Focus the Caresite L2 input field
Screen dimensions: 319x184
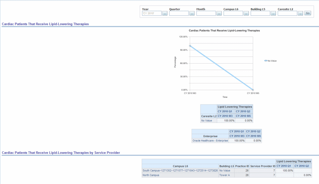(287, 13)
